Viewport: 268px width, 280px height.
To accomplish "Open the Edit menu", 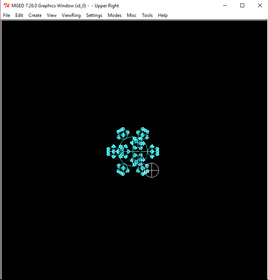I will coord(19,15).
